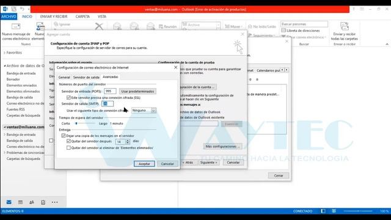
Task: Toggle Quitar del servidor después checkbox
Action: pos(68,141)
